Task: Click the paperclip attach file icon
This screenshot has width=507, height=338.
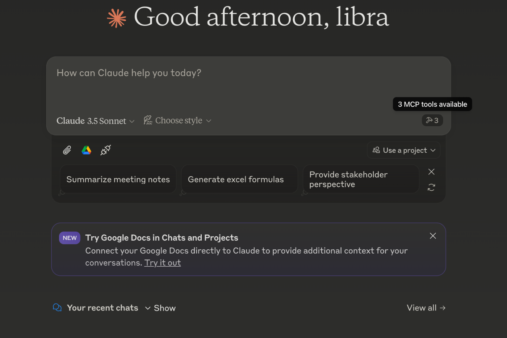Action: (67, 150)
